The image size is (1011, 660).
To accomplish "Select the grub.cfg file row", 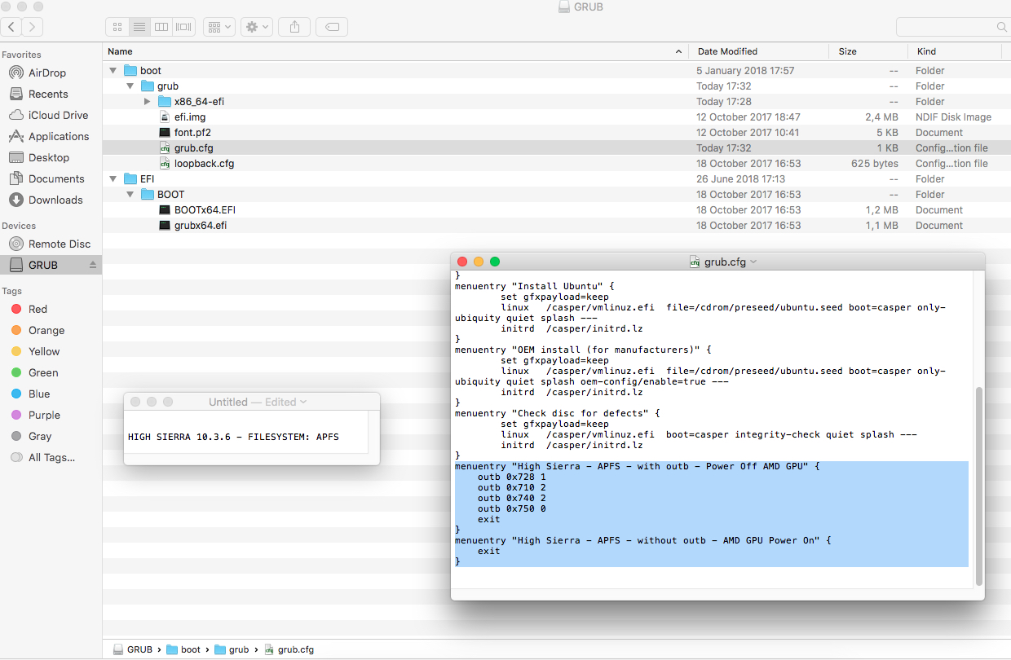I will (x=557, y=148).
